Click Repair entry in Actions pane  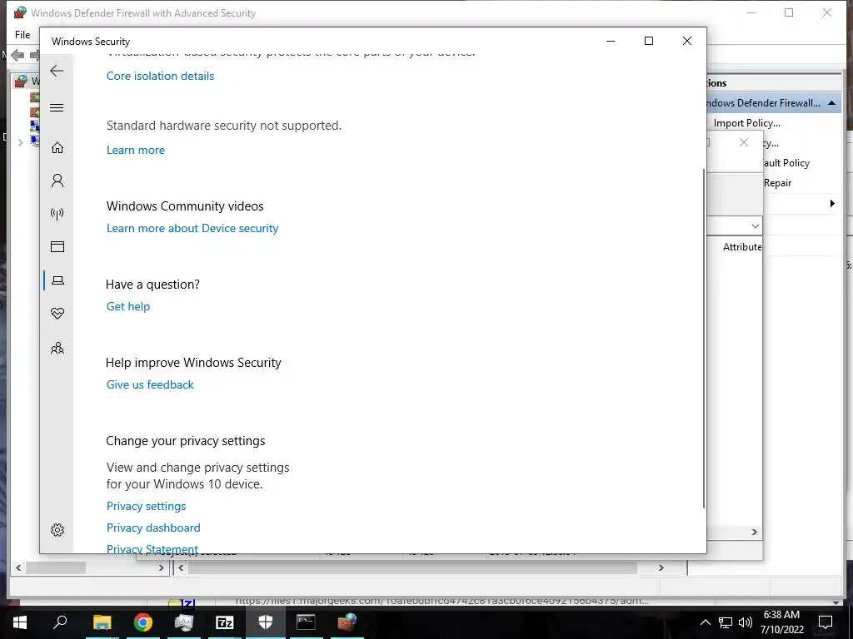pyautogui.click(x=777, y=183)
